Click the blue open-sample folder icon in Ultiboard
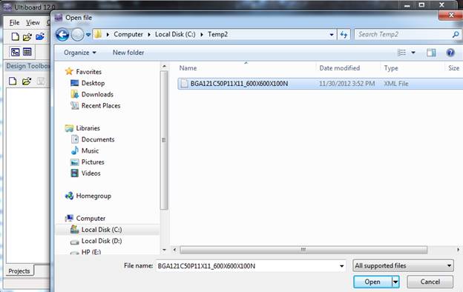This screenshot has width=463, height=292. pyautogui.click(x=40, y=36)
